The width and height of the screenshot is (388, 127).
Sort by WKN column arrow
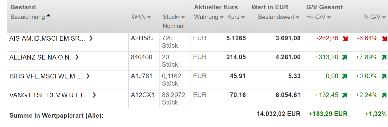tap(149, 17)
